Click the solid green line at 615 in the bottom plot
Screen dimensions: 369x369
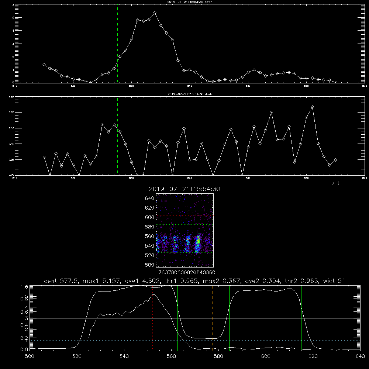(301, 318)
